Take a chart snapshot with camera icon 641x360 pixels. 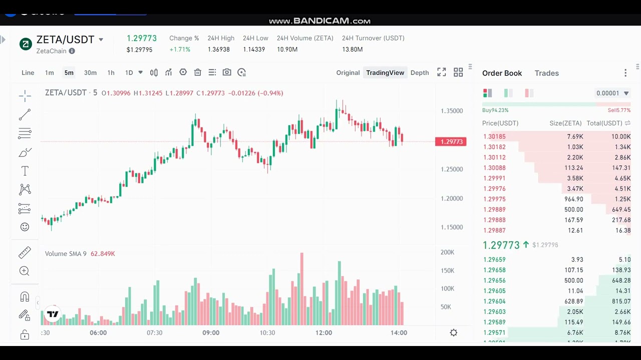(x=227, y=72)
